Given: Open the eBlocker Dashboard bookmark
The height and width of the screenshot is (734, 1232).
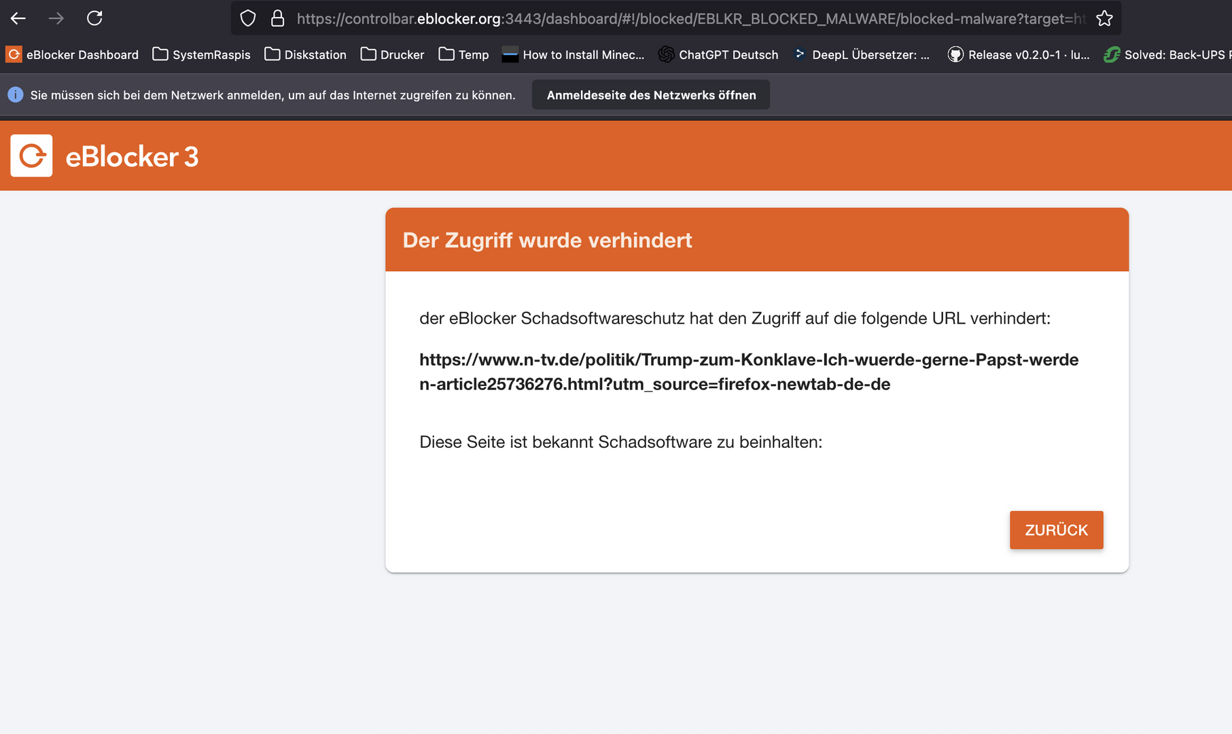Looking at the screenshot, I should point(72,54).
